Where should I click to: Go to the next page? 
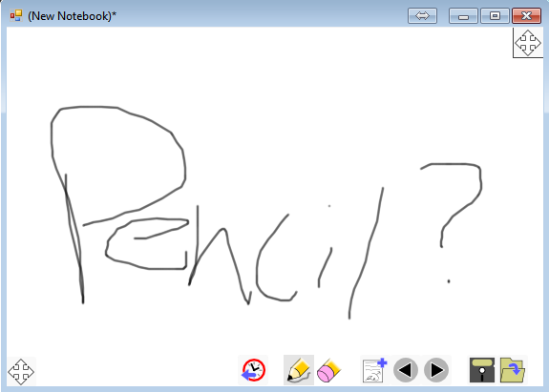436,370
